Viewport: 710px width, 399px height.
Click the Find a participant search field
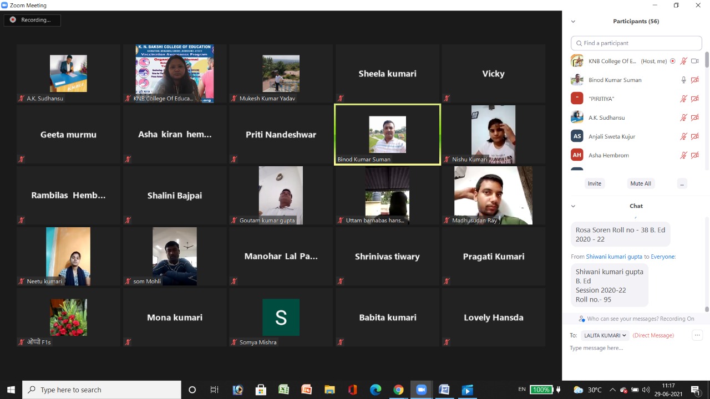636,43
